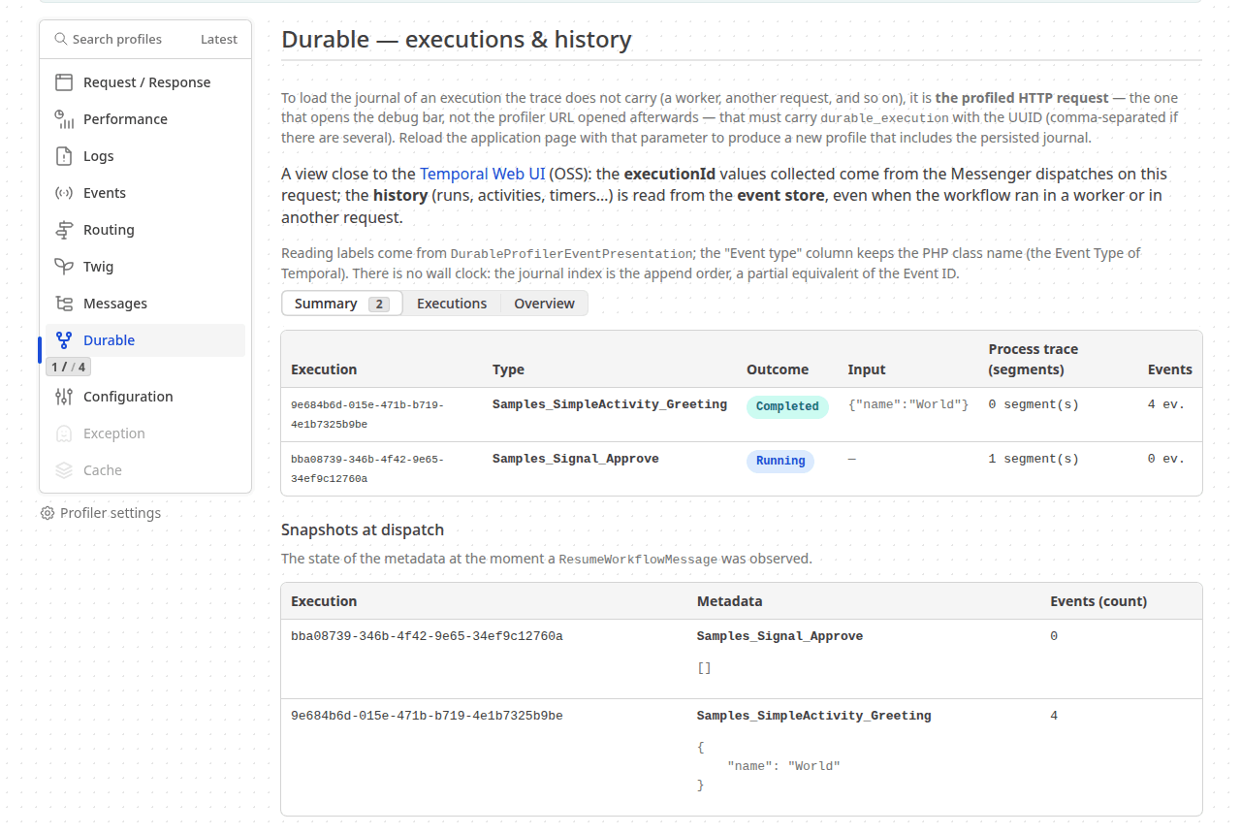Viewport: 1241px width, 834px height.
Task: Click the Running outcome badge
Action: pos(780,461)
